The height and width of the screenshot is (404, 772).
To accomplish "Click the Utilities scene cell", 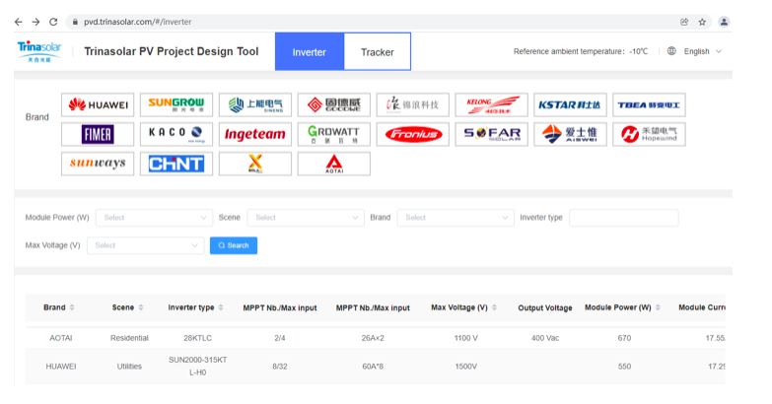I will (x=129, y=367).
